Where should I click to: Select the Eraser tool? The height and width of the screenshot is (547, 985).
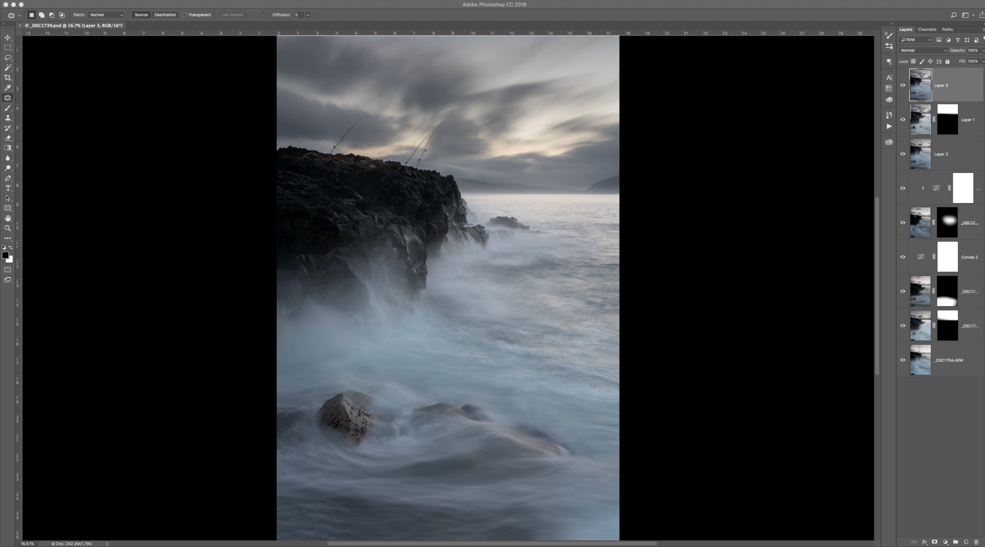pyautogui.click(x=7, y=138)
